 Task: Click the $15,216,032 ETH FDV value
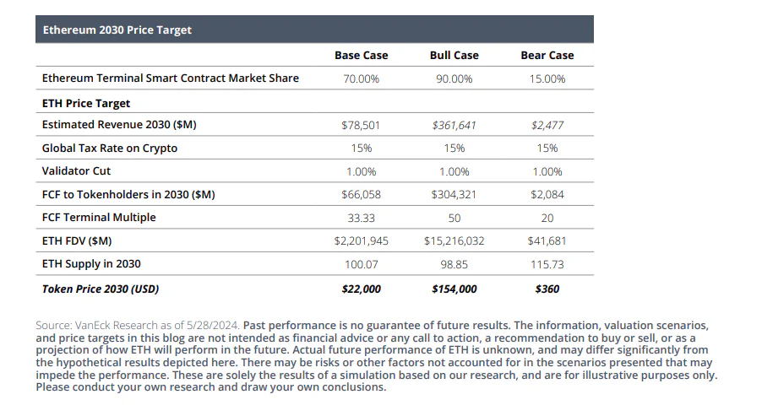point(454,240)
